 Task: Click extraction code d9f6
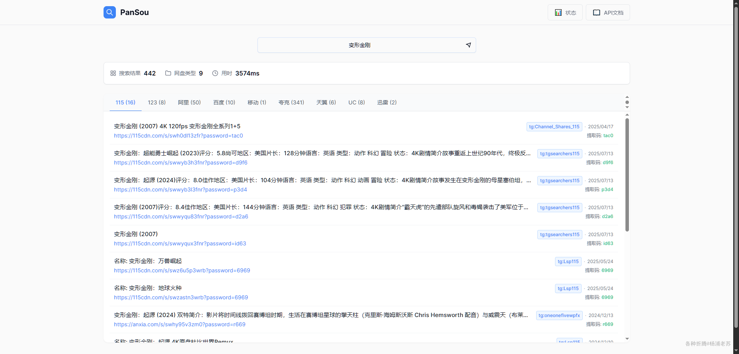click(608, 163)
